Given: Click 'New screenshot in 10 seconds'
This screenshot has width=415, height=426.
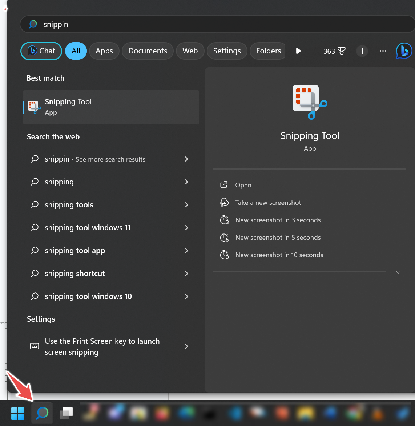Looking at the screenshot, I should pos(279,255).
